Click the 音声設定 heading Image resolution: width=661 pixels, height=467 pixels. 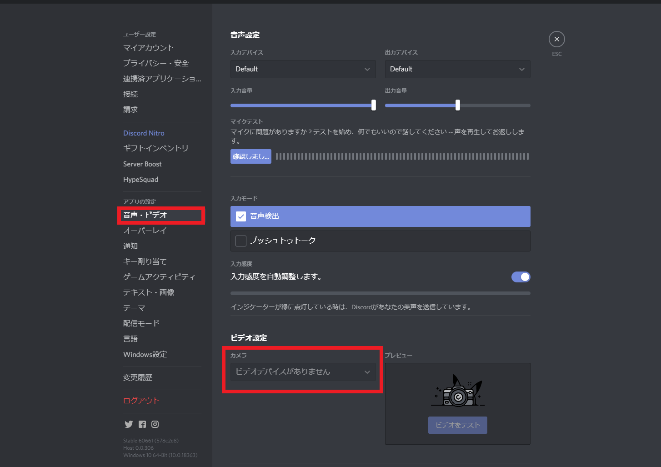245,35
